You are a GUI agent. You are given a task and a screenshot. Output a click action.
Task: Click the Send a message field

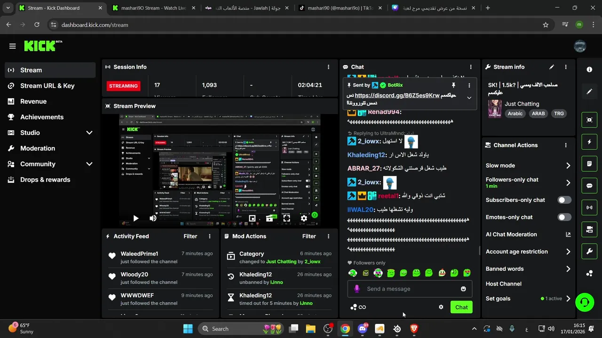[410, 289]
